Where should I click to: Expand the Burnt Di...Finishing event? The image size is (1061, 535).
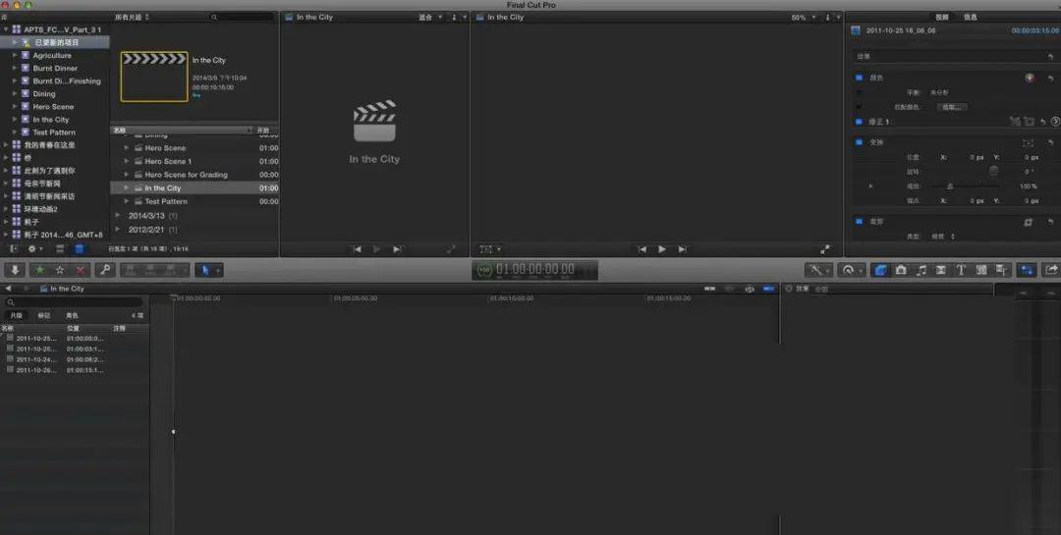tap(15, 81)
